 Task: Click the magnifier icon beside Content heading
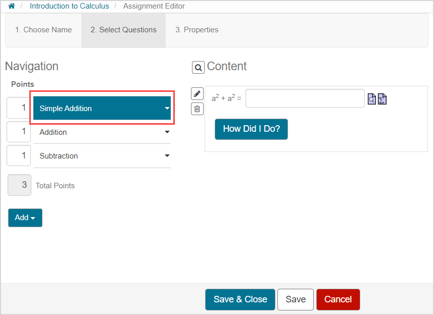(198, 67)
